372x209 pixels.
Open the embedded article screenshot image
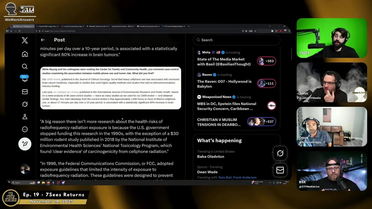coord(110,88)
